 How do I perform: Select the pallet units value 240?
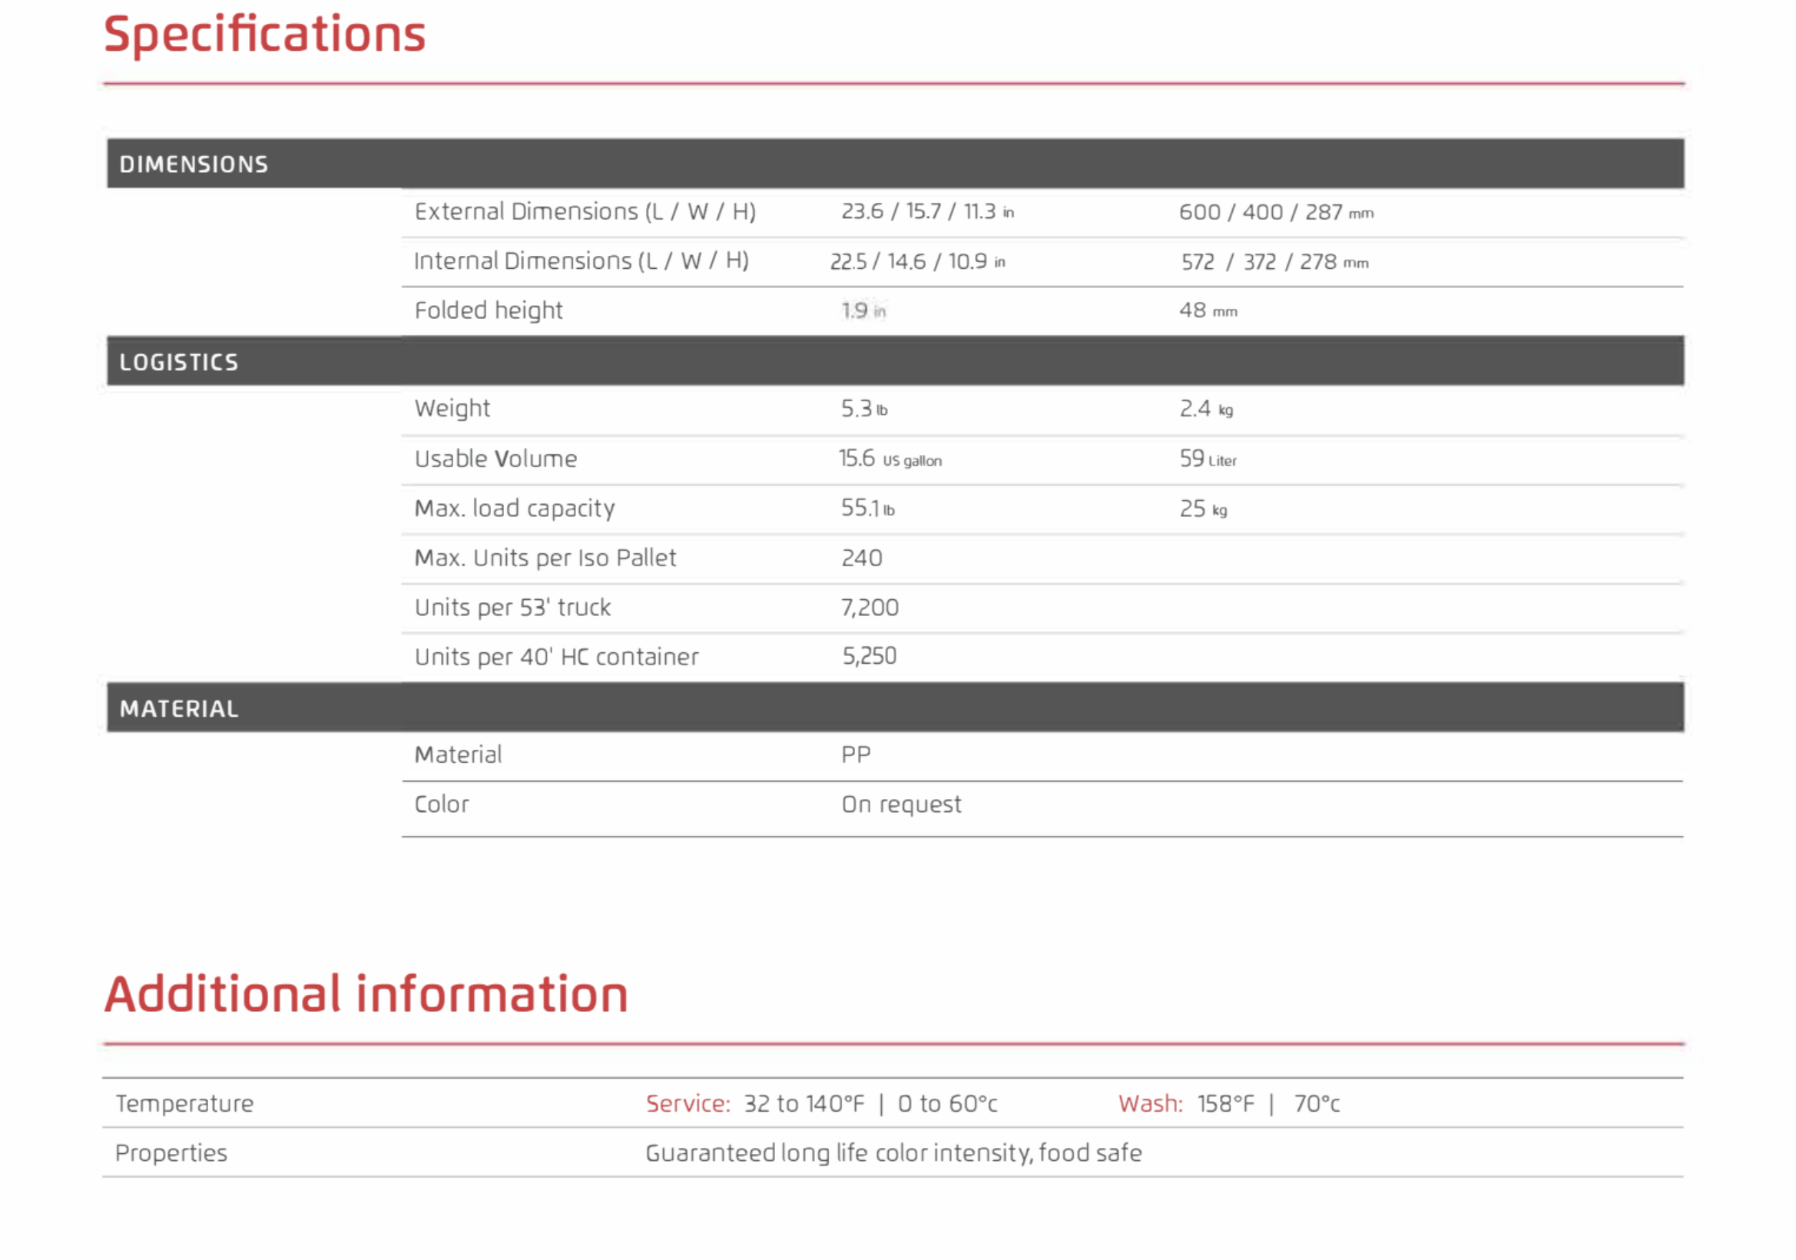pos(861,559)
